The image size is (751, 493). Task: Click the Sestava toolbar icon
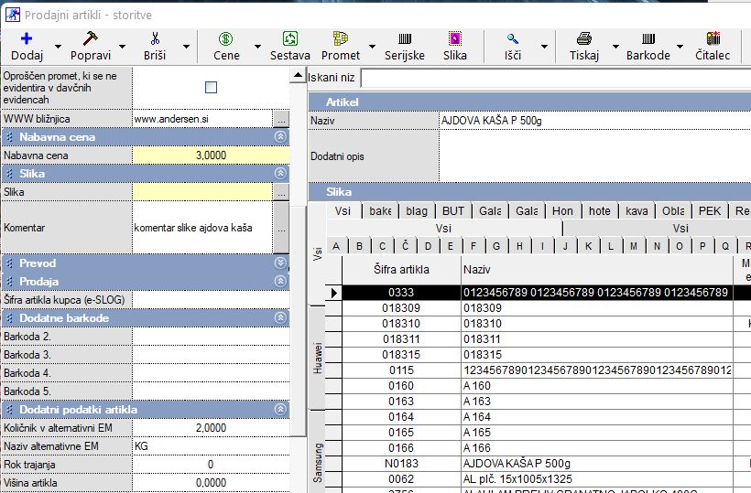pyautogui.click(x=289, y=38)
